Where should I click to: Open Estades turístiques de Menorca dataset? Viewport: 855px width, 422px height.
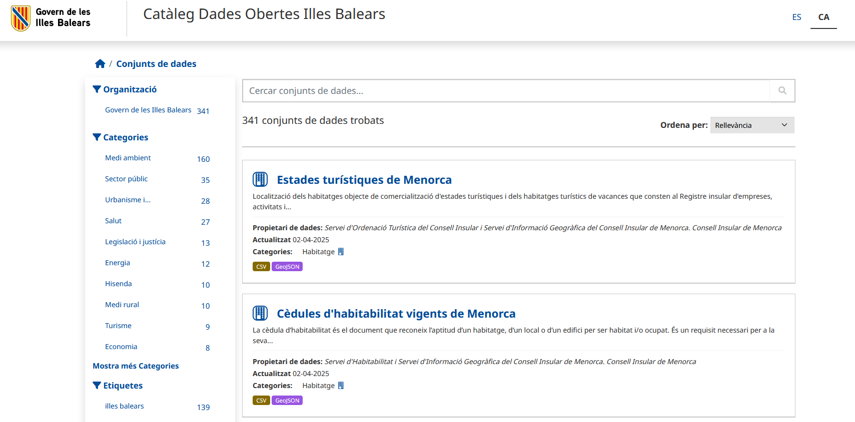pos(364,180)
